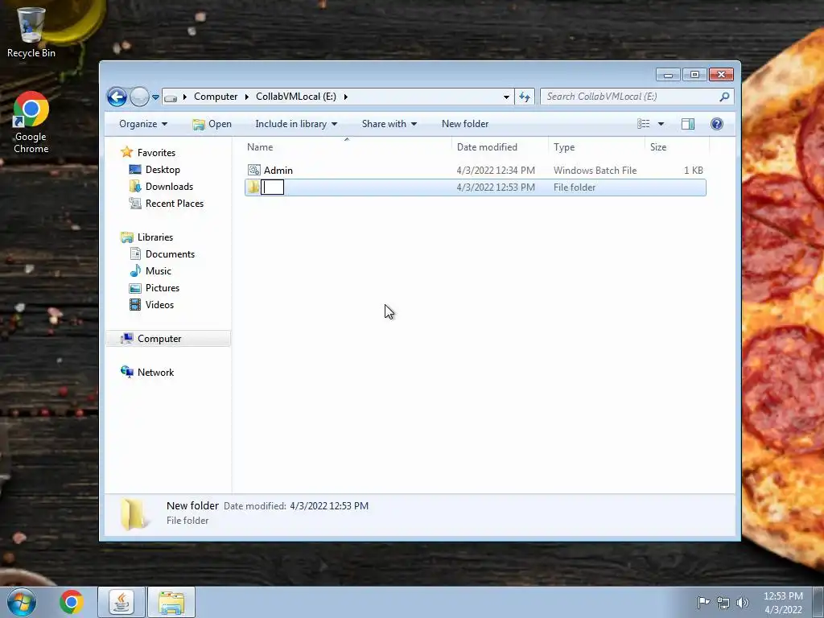Click the network tray icon
Image resolution: width=824 pixels, height=618 pixels.
[x=723, y=603]
